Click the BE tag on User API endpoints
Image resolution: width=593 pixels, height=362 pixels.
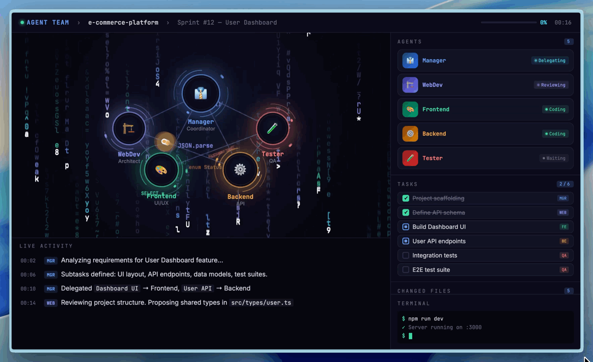(x=564, y=241)
